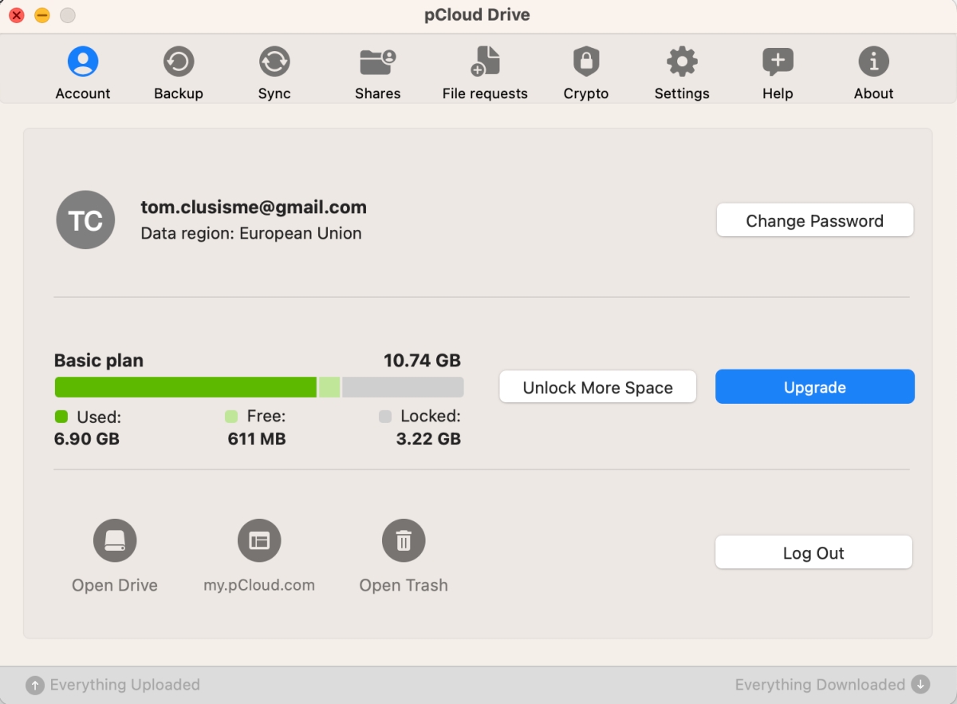Open my.pCloud.com web link

[259, 541]
